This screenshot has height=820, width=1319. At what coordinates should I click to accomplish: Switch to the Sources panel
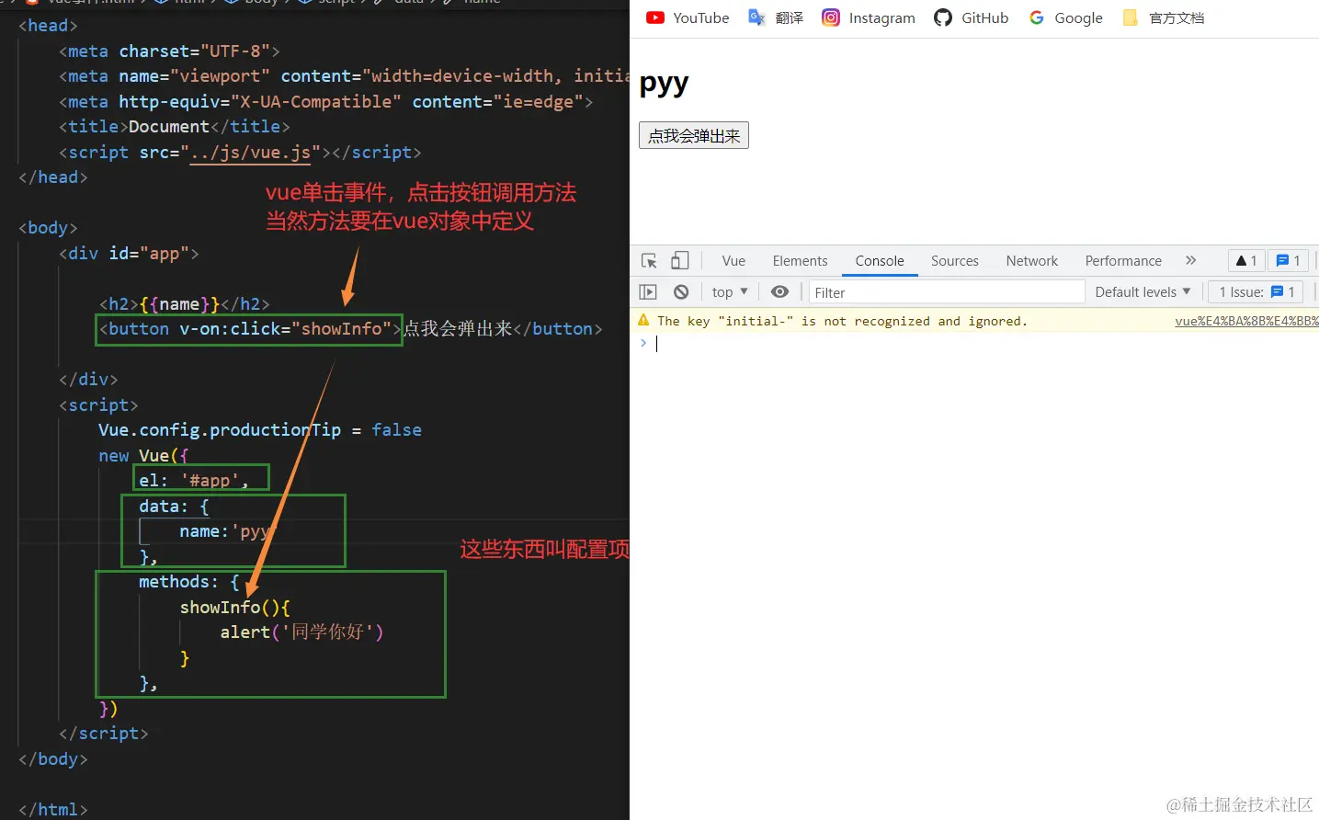(x=954, y=260)
